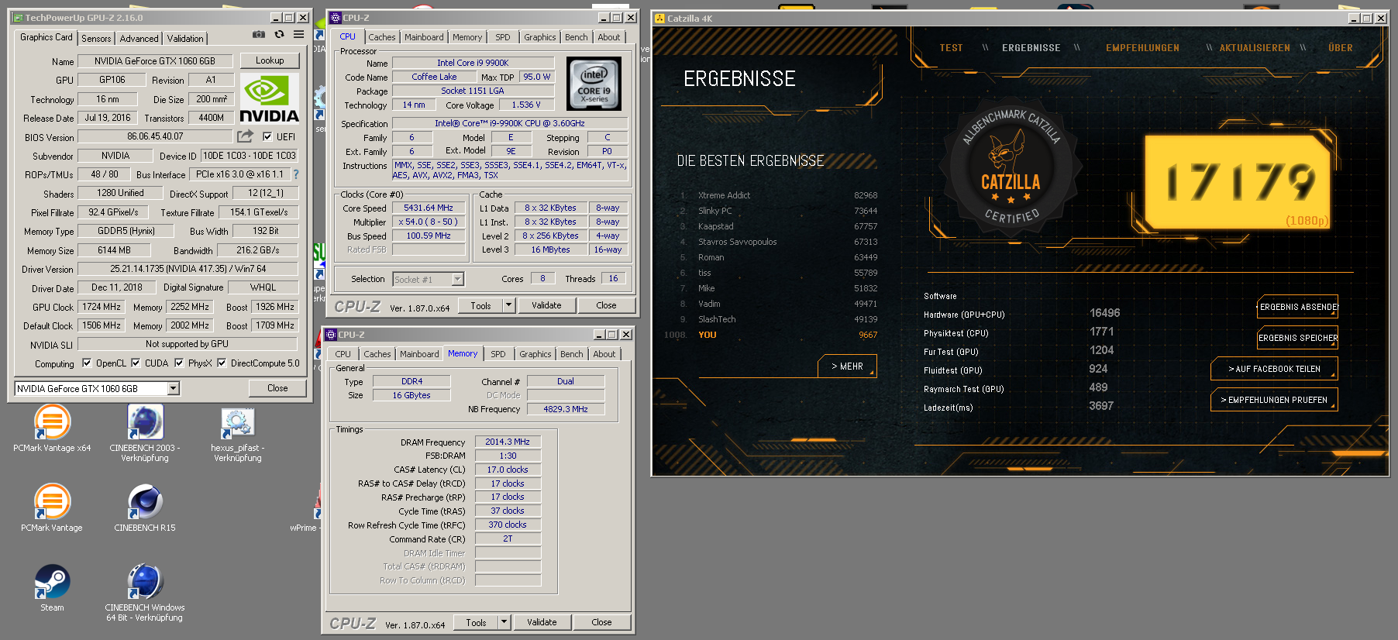
Task: Open CINEBENCH Windows 64 Bit shortcut
Action: tap(145, 593)
